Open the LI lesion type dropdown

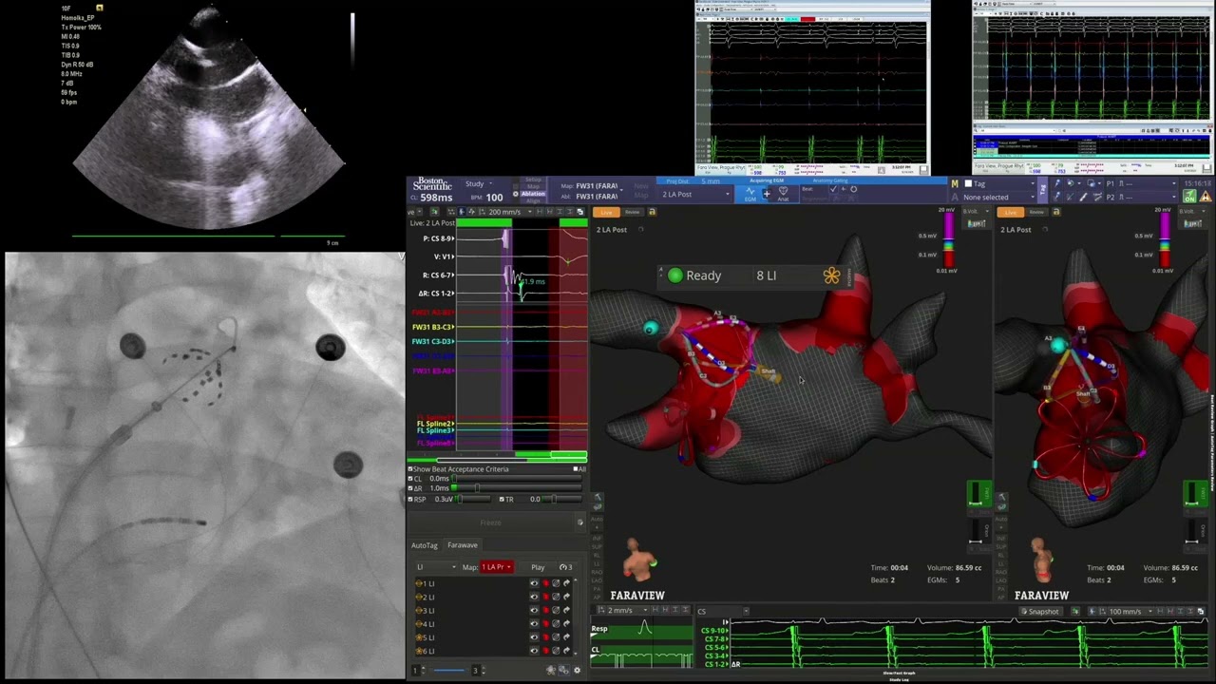[x=436, y=567]
